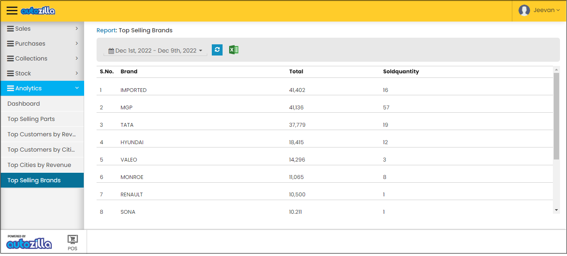Viewport: 567px width, 256px height.
Task: Select the MONROE brand cell
Action: coord(132,177)
